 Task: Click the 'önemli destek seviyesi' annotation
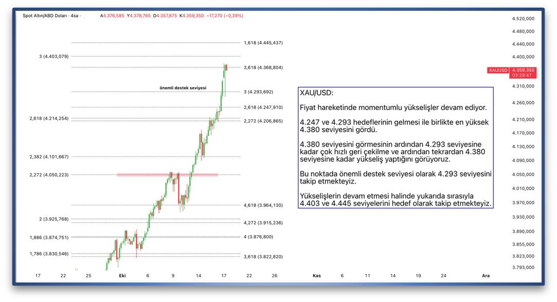(183, 88)
